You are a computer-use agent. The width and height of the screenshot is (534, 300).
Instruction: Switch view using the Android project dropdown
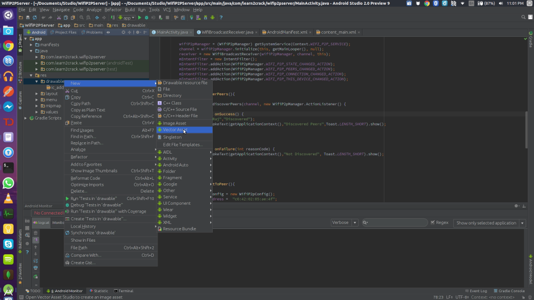(35, 32)
